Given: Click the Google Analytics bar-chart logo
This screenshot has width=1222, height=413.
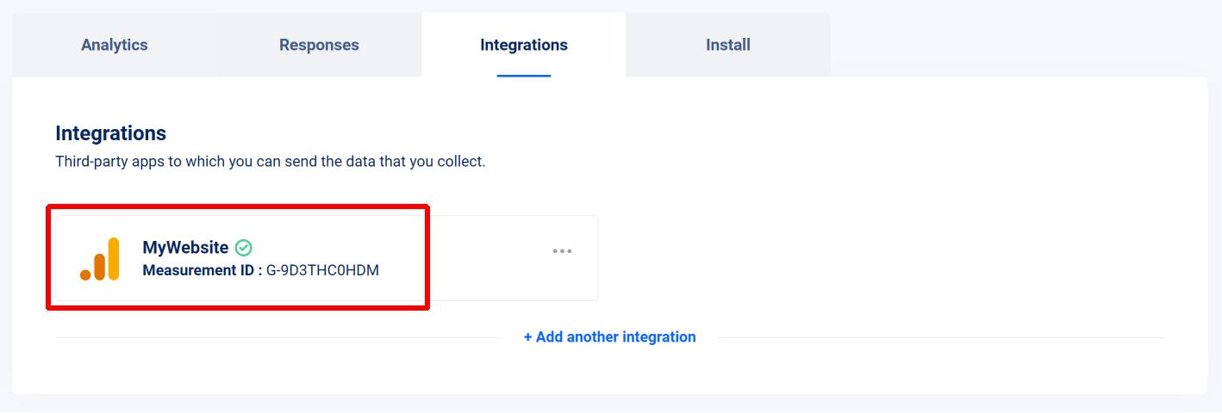Looking at the screenshot, I should 100,258.
